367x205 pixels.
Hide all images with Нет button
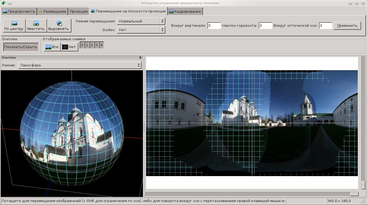tap(69, 47)
